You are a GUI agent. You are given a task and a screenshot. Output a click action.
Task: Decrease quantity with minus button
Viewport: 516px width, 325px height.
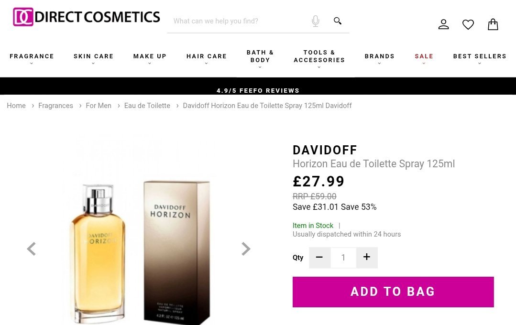coord(319,258)
